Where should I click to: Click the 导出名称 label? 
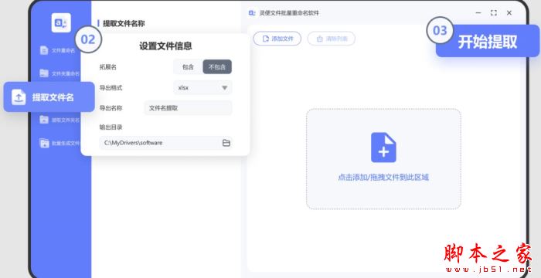pos(111,108)
